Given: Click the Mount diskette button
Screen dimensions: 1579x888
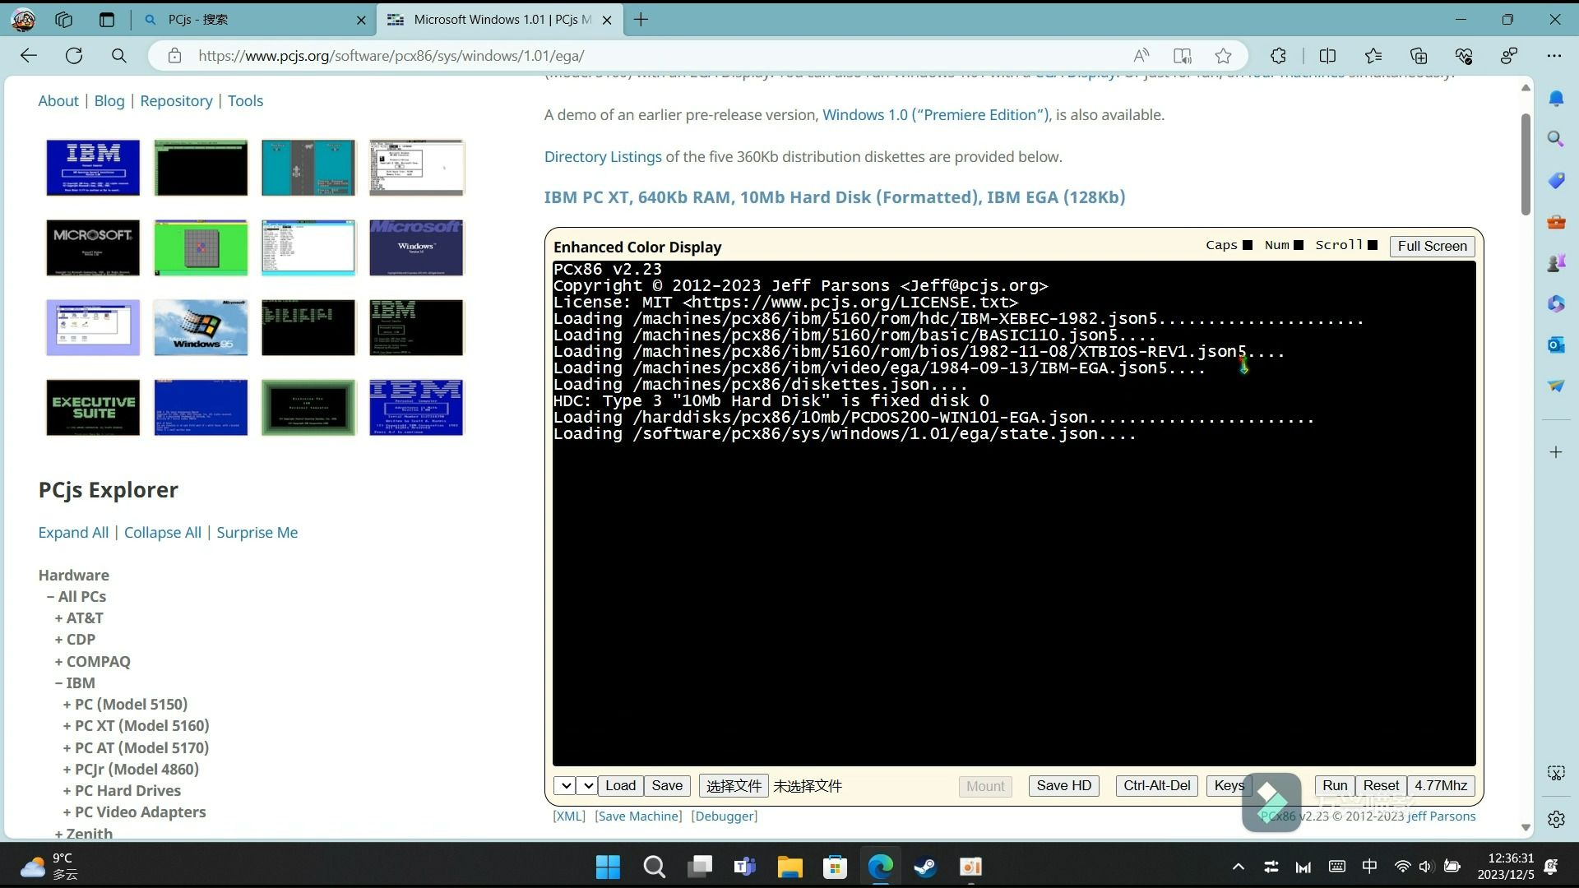Looking at the screenshot, I should [x=984, y=786].
